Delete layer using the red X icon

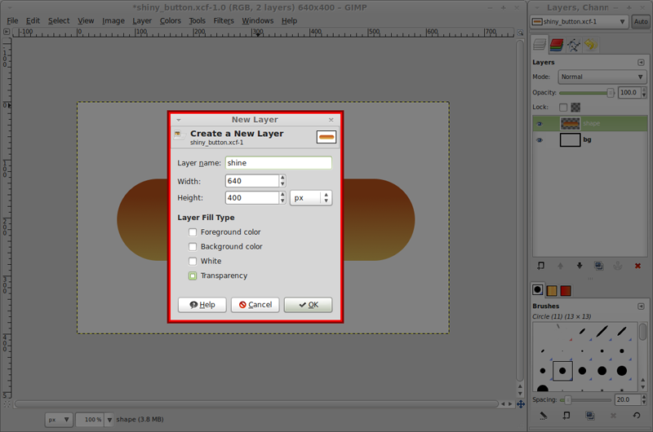coord(637,266)
